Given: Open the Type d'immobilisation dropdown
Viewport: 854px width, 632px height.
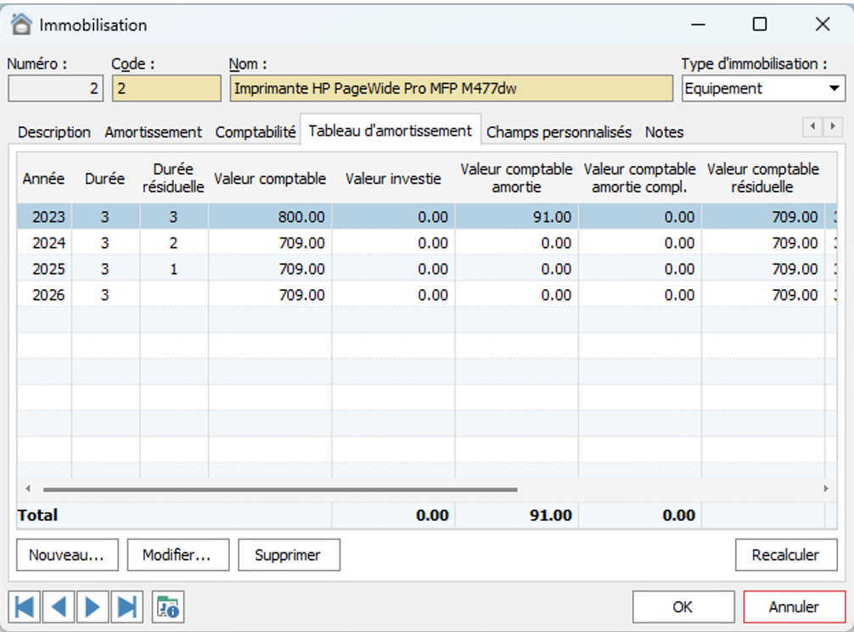Looking at the screenshot, I should pyautogui.click(x=834, y=88).
